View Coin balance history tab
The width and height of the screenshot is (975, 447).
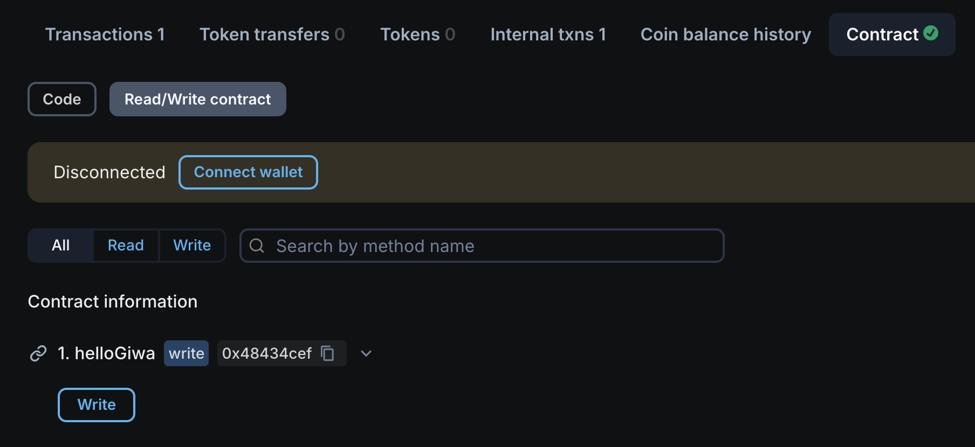click(x=725, y=34)
